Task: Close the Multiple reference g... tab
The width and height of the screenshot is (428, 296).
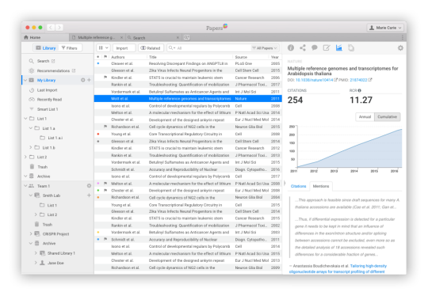Action: click(x=121, y=37)
